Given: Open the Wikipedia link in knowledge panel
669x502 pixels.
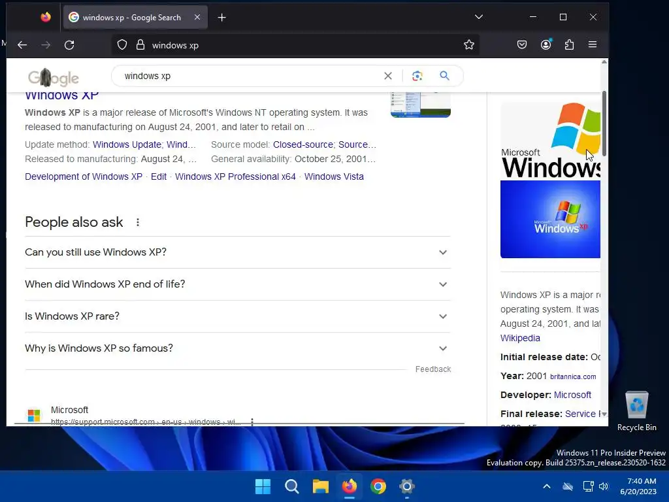Looking at the screenshot, I should click(x=520, y=338).
